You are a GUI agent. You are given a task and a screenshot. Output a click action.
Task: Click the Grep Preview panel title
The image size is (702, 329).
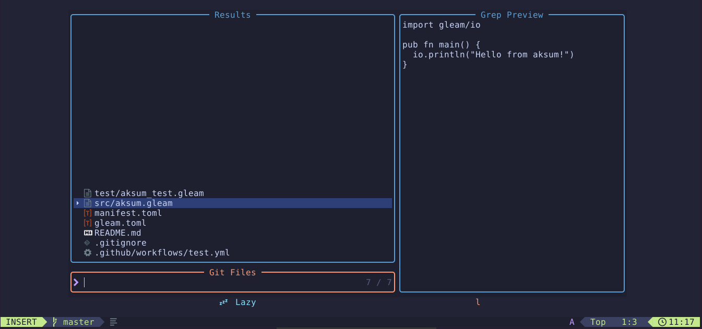[x=511, y=15]
